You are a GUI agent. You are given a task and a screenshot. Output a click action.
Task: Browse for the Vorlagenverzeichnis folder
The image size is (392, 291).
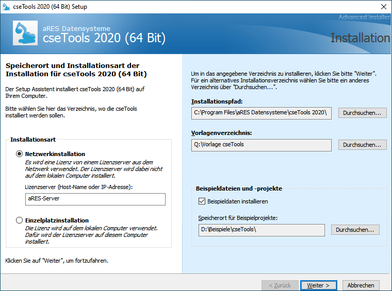(362, 145)
